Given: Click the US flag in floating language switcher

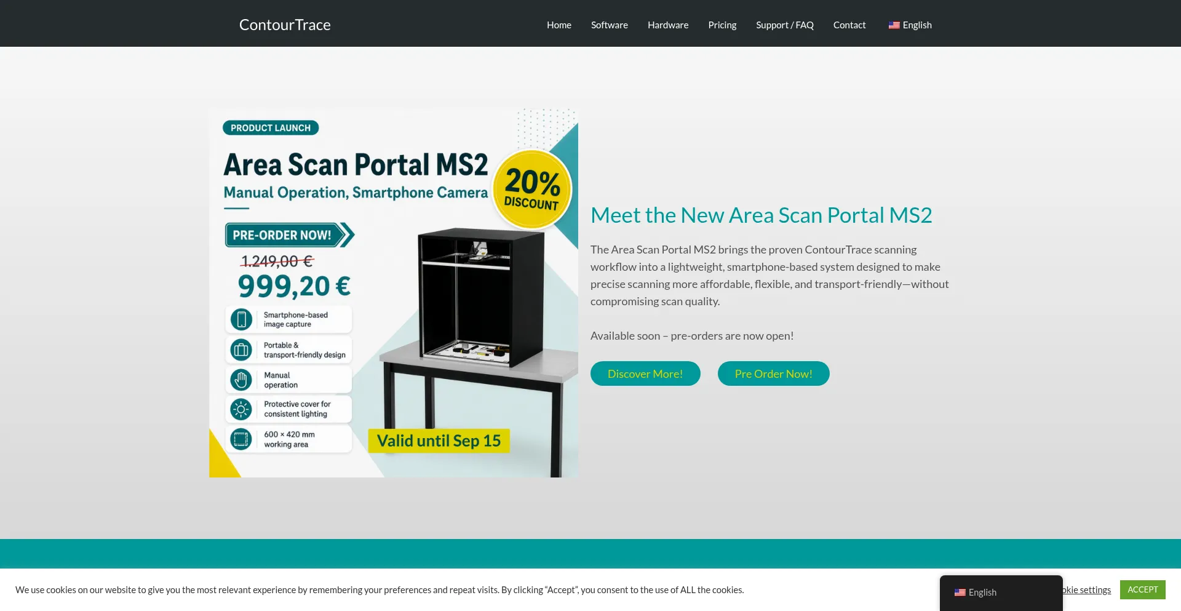Looking at the screenshot, I should tap(960, 593).
